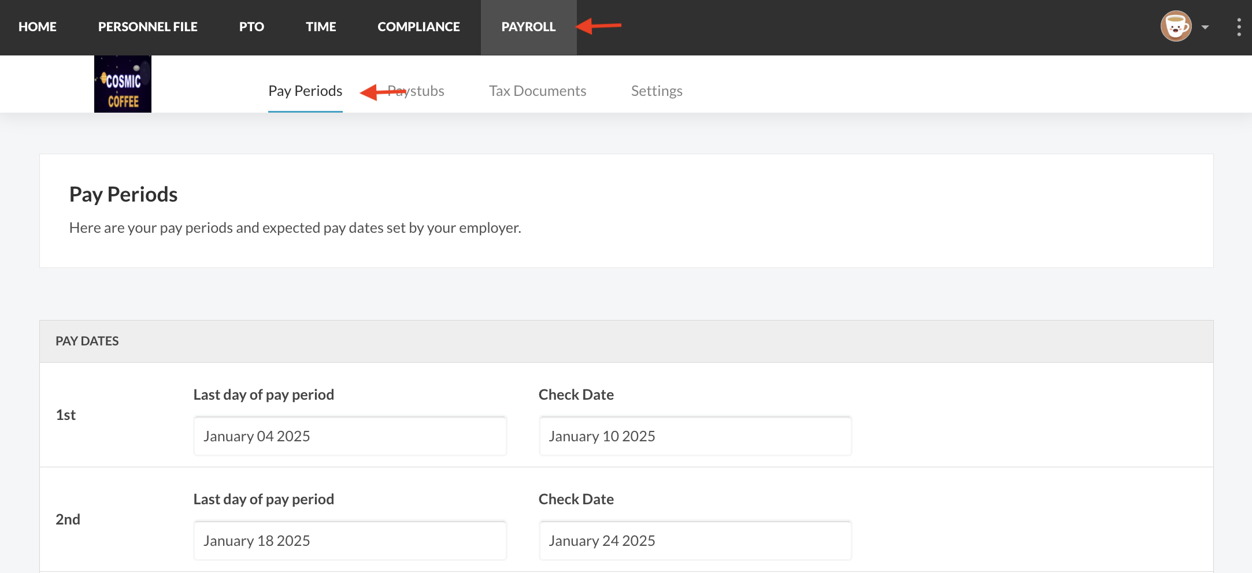Go to HOME in top navigation
The image size is (1252, 573).
[38, 27]
